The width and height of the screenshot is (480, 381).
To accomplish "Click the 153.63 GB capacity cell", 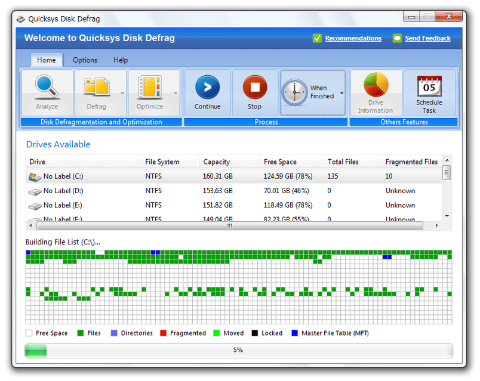I will 218,191.
